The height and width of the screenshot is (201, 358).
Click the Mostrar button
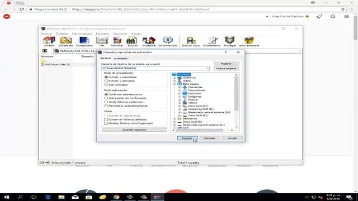coord(226,64)
